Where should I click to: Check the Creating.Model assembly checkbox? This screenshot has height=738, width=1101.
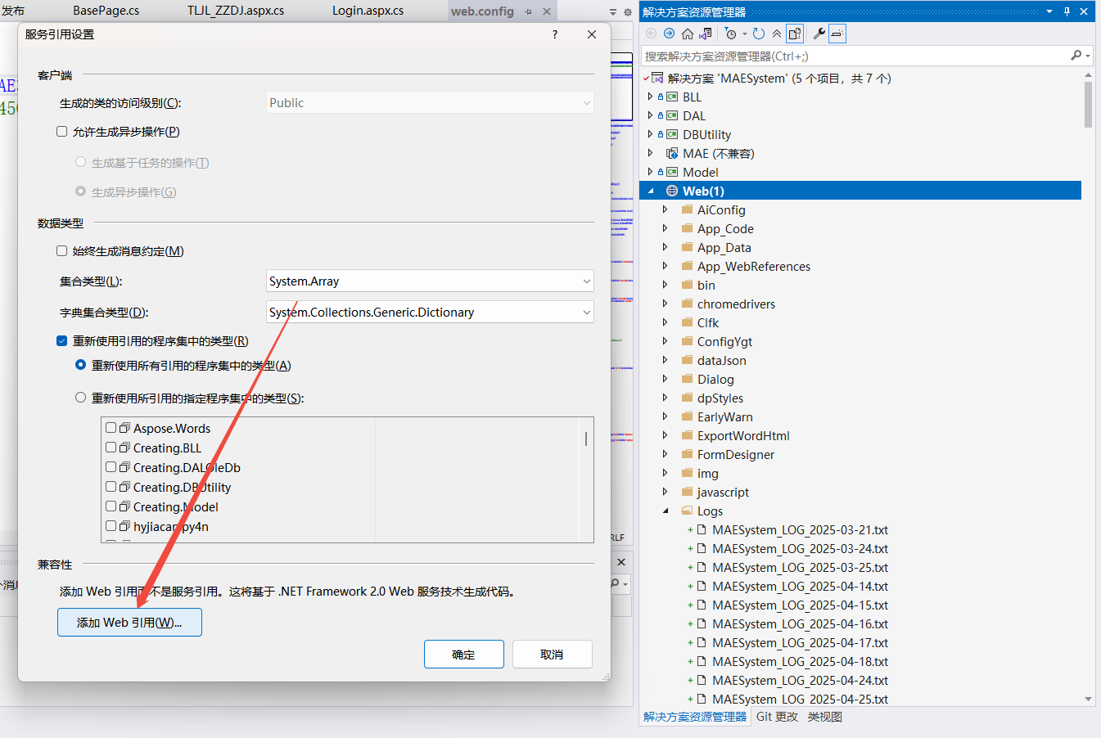(111, 506)
